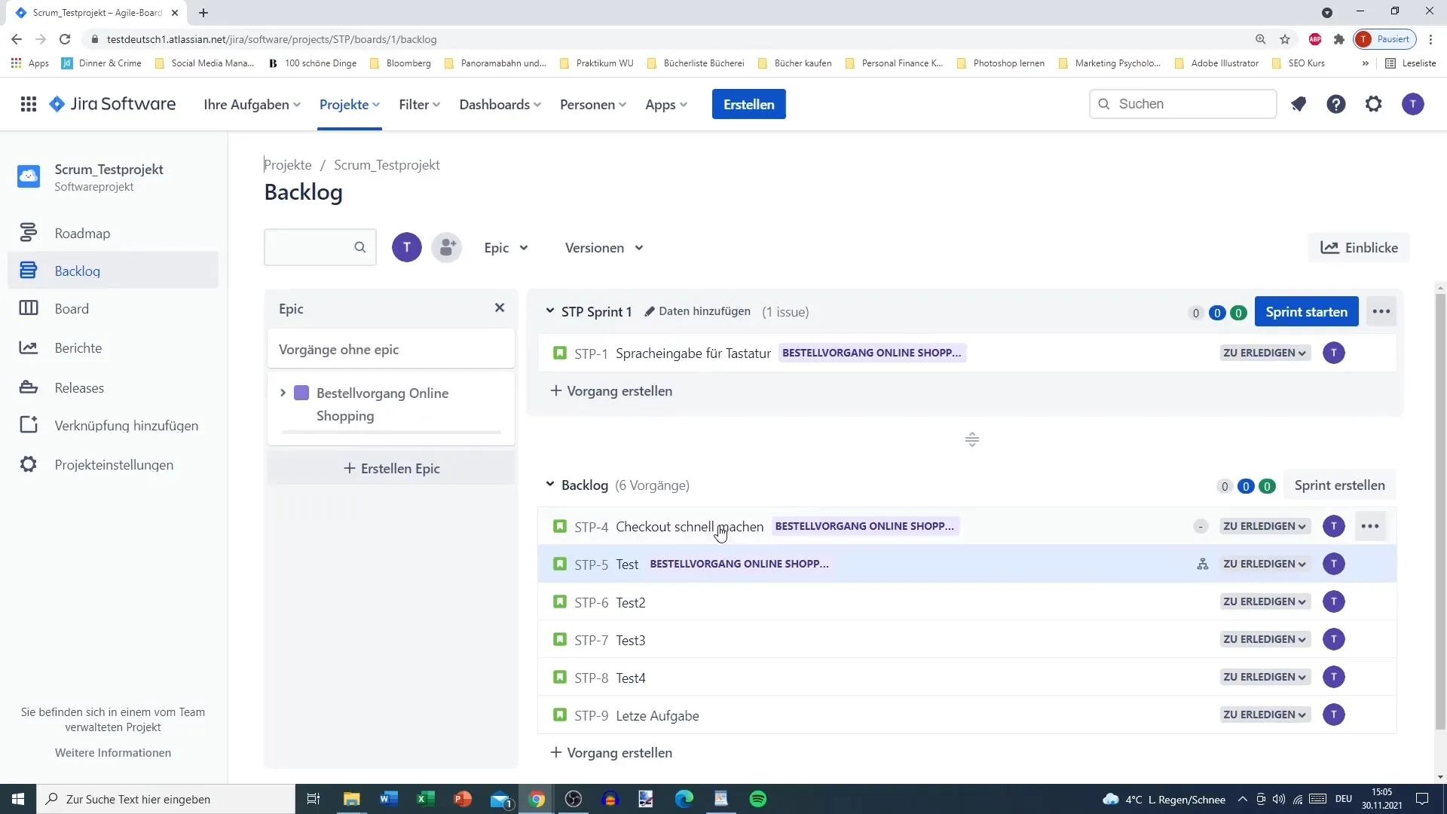1447x814 pixels.
Task: Open sprint actions menu for STP Sprint 1
Action: point(1381,311)
